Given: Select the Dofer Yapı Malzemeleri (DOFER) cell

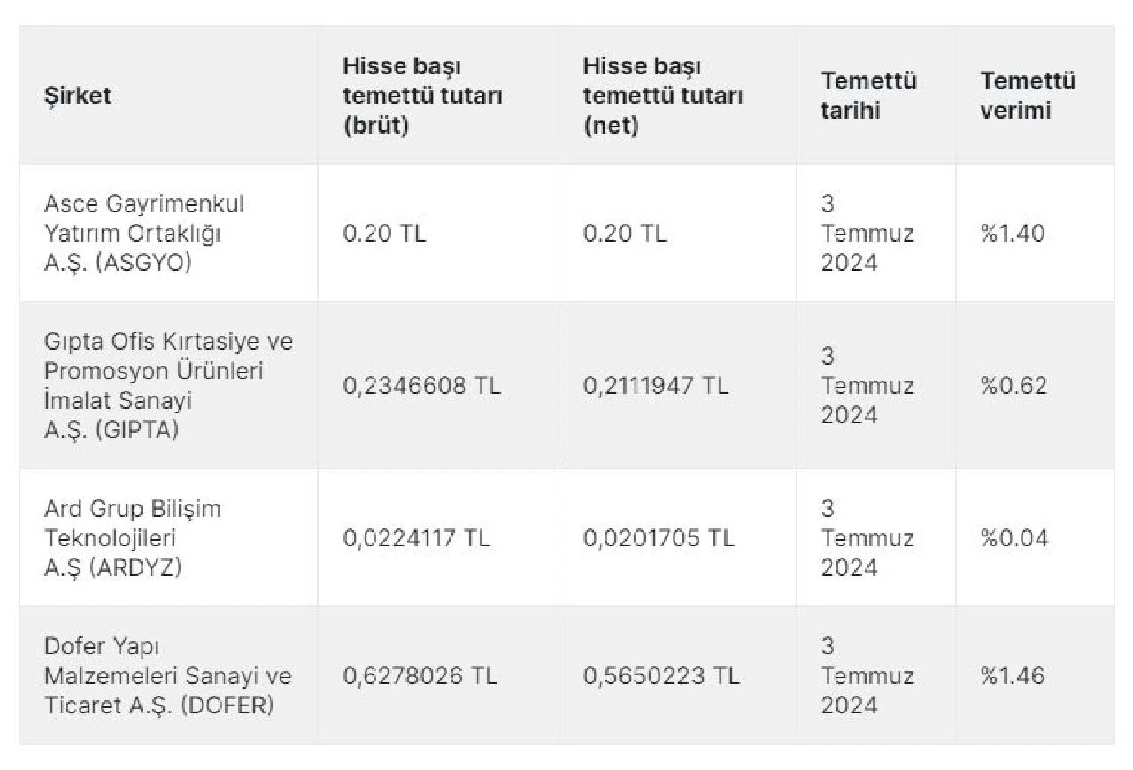Looking at the screenshot, I should (167, 675).
